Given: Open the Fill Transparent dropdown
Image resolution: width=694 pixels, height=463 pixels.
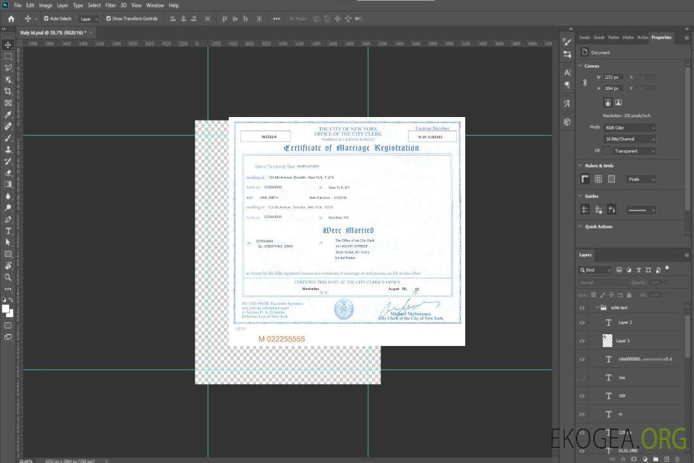Looking at the screenshot, I should pos(634,151).
